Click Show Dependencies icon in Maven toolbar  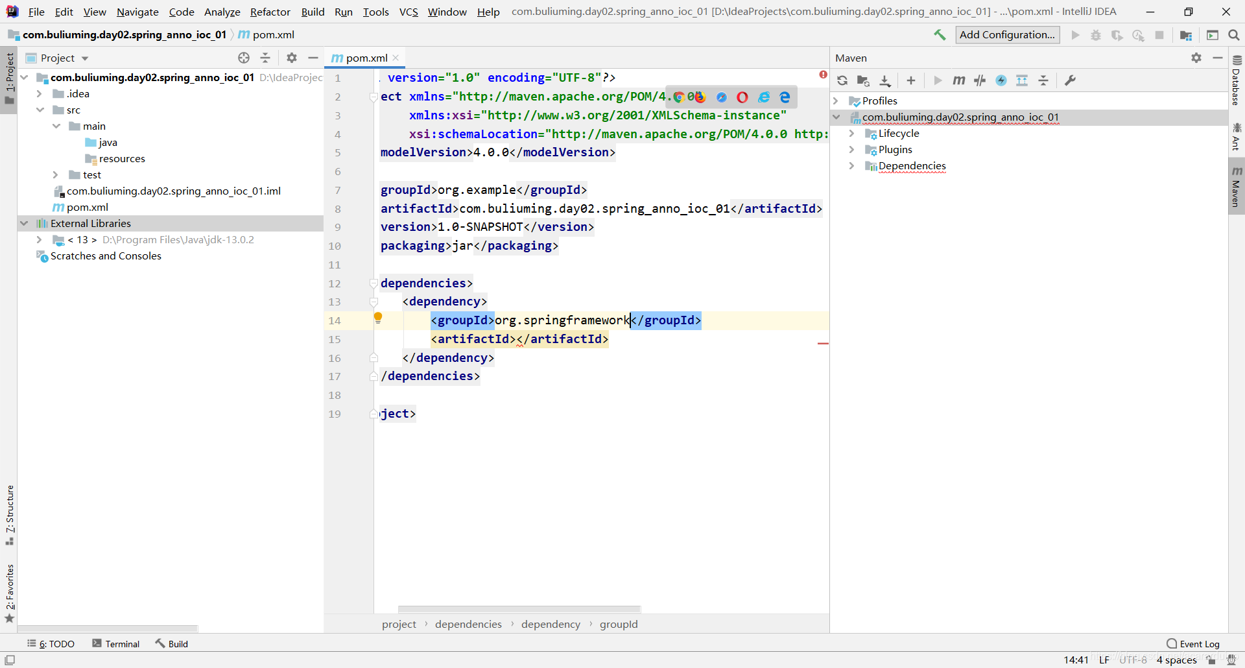pyautogui.click(x=1022, y=80)
